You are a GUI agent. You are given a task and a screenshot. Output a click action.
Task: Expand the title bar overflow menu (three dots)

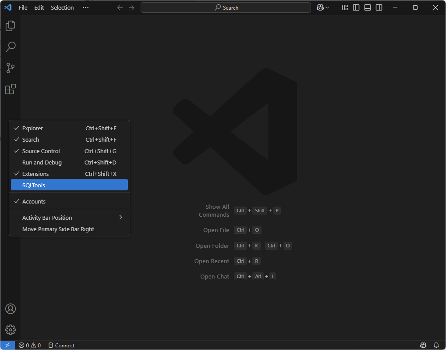85,7
